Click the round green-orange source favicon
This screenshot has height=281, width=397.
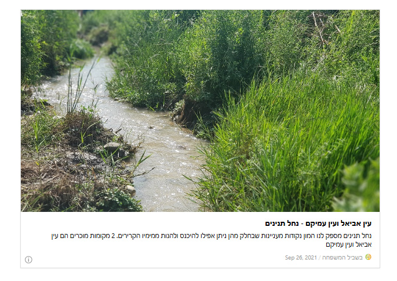pyautogui.click(x=369, y=257)
